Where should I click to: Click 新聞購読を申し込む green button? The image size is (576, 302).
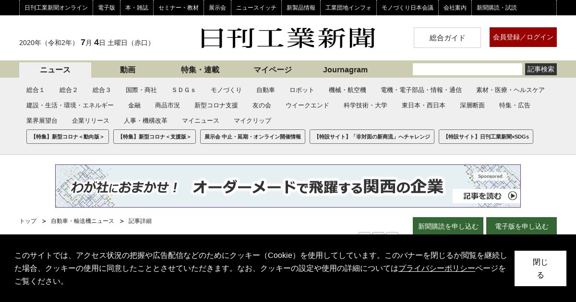[x=448, y=226]
